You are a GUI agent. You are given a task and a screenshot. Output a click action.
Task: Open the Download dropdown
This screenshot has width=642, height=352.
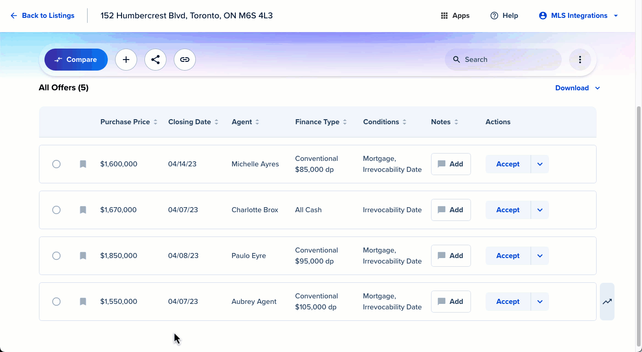click(x=578, y=88)
